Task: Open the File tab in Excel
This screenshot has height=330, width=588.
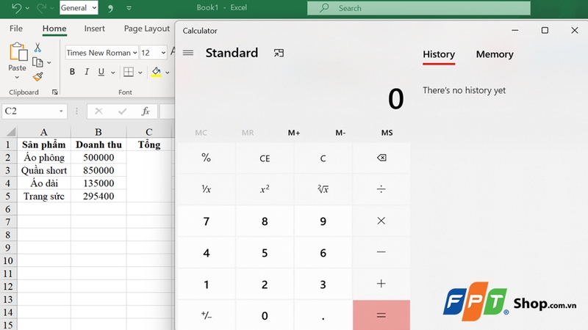Action: (16, 29)
